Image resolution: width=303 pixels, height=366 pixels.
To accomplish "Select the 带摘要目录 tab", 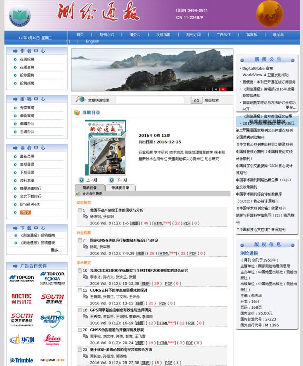I will pyautogui.click(x=120, y=188).
